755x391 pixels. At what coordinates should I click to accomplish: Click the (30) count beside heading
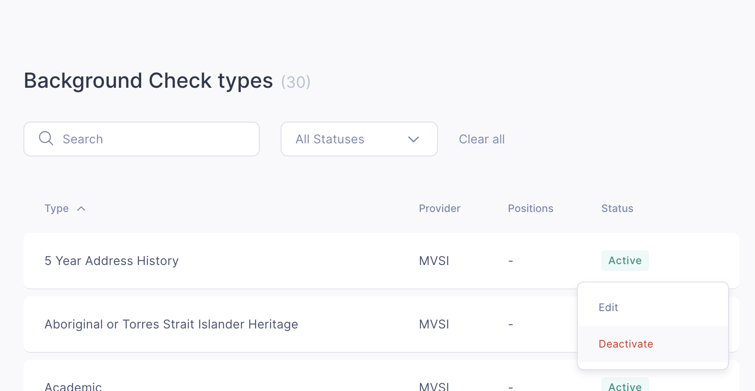tap(296, 82)
